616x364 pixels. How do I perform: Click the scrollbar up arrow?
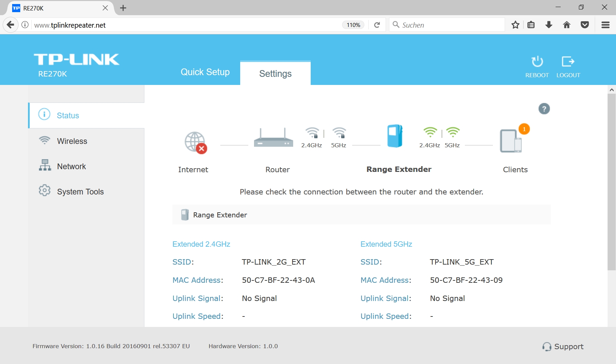click(612, 90)
